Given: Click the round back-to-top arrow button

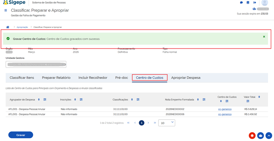Looking at the screenshot, I should (x=269, y=136).
